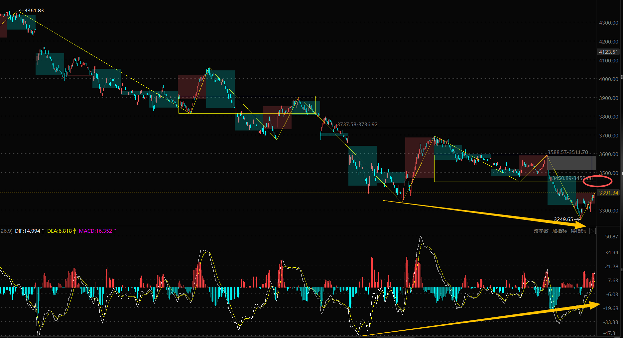Close the MACD indicator panel
Viewport: 623px width, 338px height.
[x=592, y=231]
